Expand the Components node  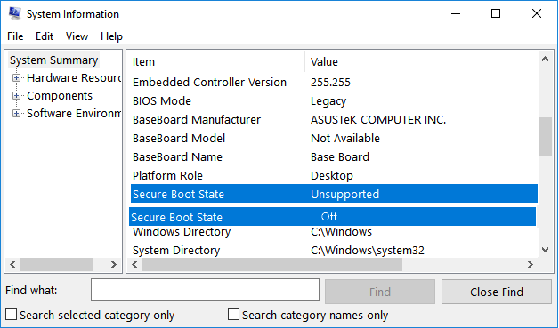tap(16, 95)
